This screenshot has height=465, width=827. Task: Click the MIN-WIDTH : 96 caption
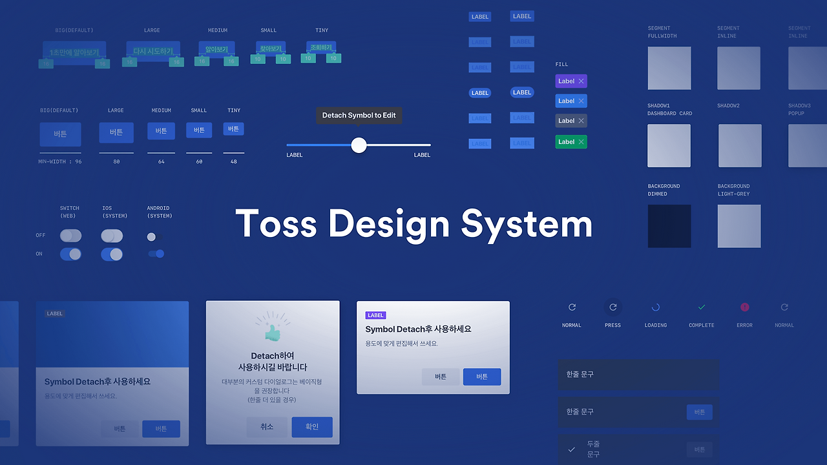click(x=60, y=161)
